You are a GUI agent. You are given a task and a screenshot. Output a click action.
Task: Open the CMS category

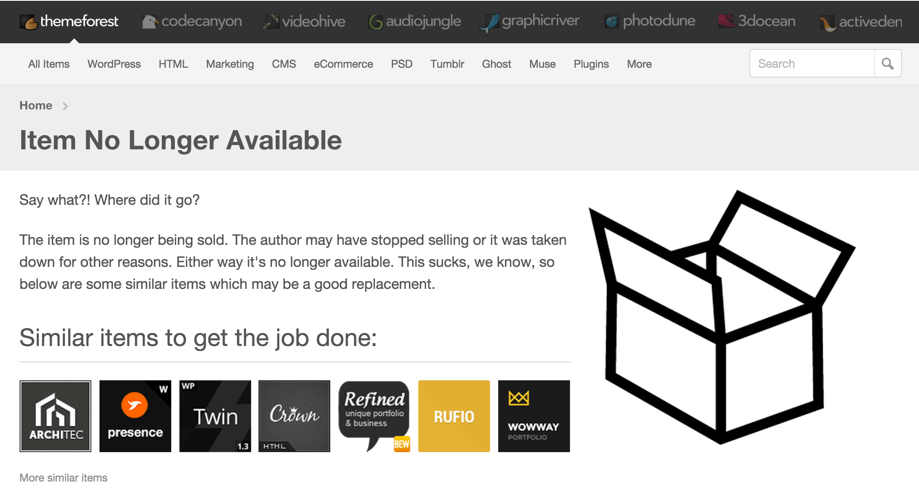tap(284, 64)
